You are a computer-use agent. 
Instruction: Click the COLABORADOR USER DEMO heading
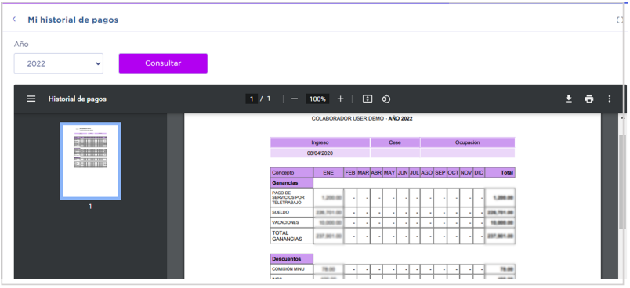362,118
